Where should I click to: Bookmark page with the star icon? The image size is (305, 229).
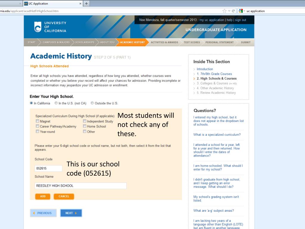coord(225,11)
